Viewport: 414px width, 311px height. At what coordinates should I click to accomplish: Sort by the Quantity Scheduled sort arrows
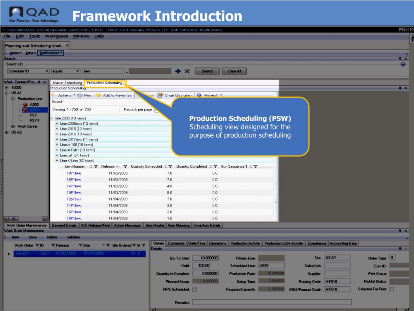165,166
